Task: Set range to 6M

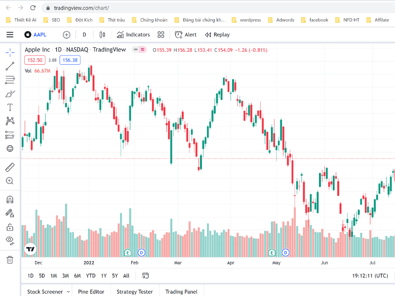Action: pos(78,276)
